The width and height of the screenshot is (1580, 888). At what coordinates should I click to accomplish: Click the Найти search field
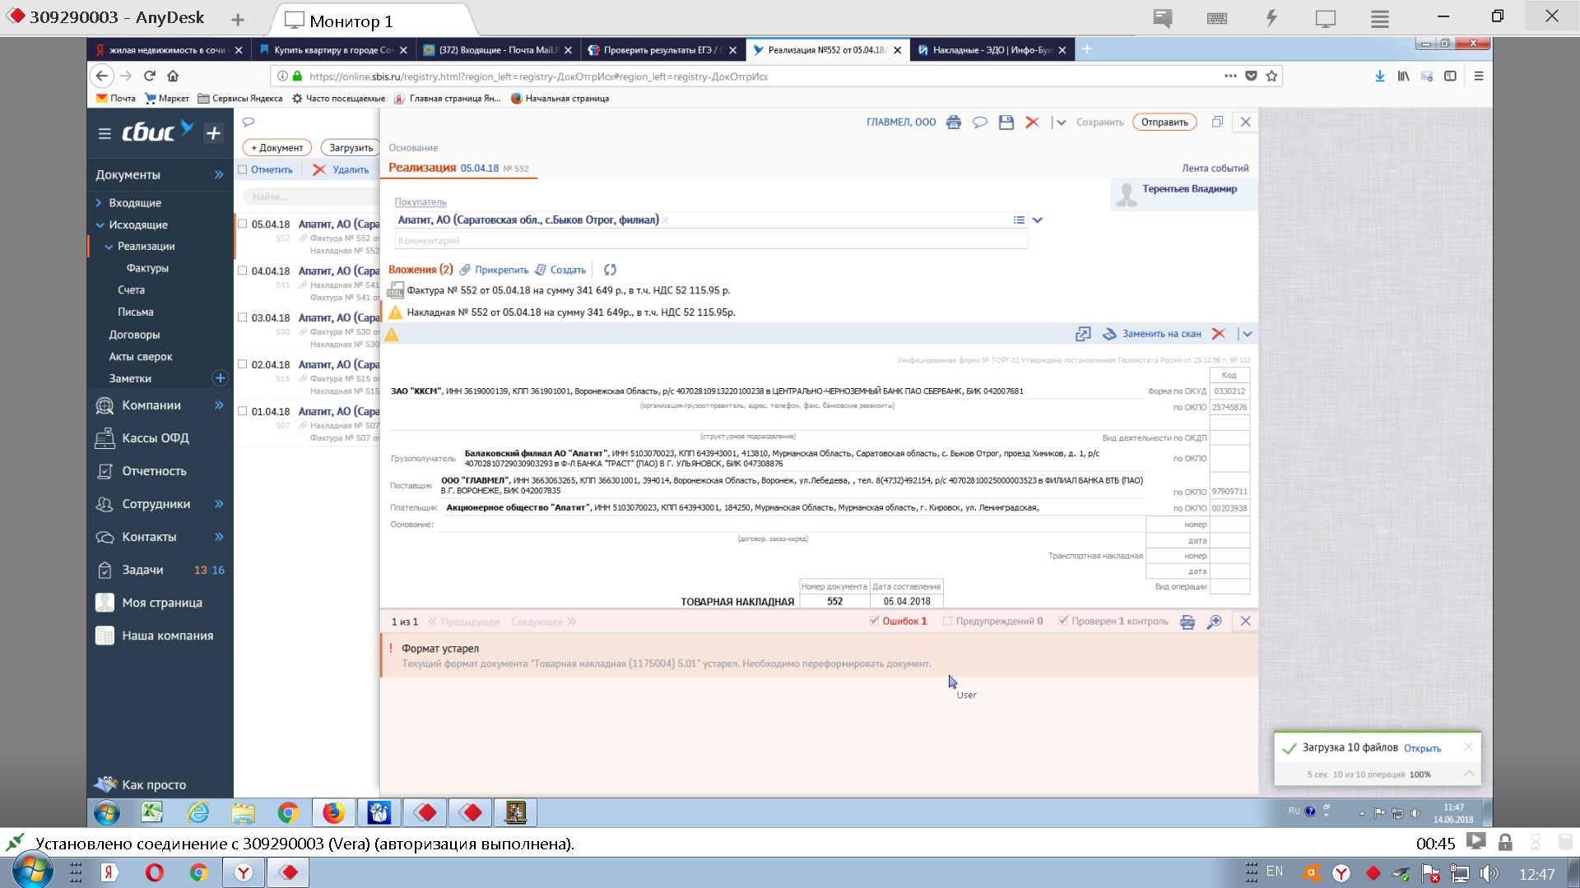[x=311, y=197]
